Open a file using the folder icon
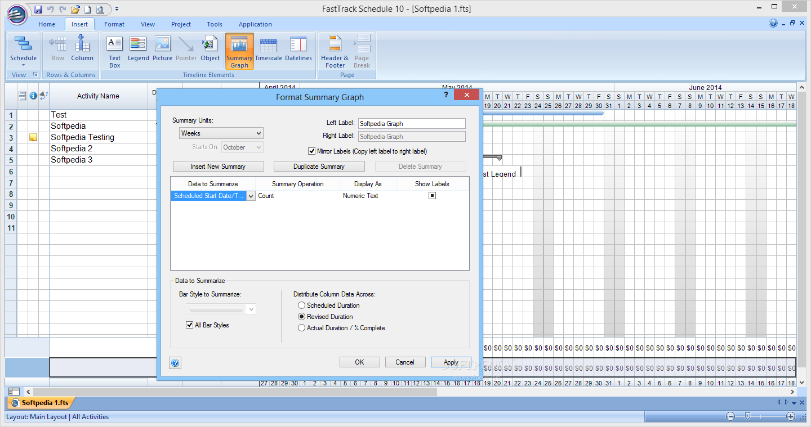The height and width of the screenshot is (427, 811). [x=75, y=10]
